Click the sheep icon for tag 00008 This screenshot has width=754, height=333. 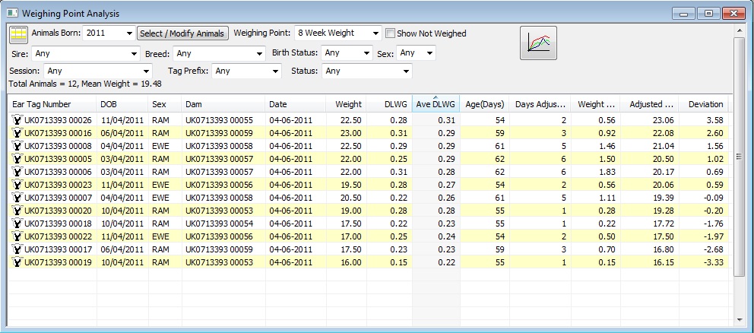click(17, 146)
